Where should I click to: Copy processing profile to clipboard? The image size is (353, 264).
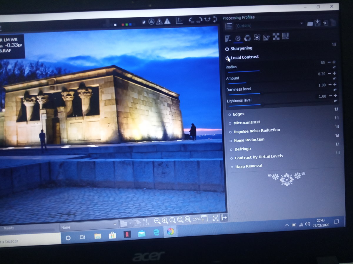[325, 23]
